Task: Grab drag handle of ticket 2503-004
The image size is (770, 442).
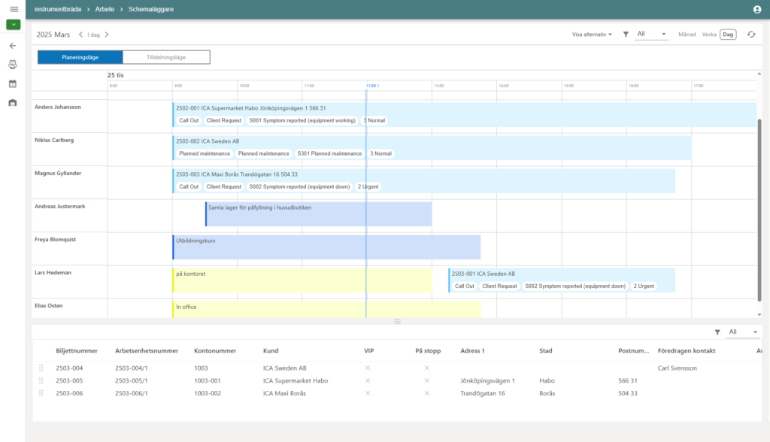Action: pyautogui.click(x=41, y=368)
